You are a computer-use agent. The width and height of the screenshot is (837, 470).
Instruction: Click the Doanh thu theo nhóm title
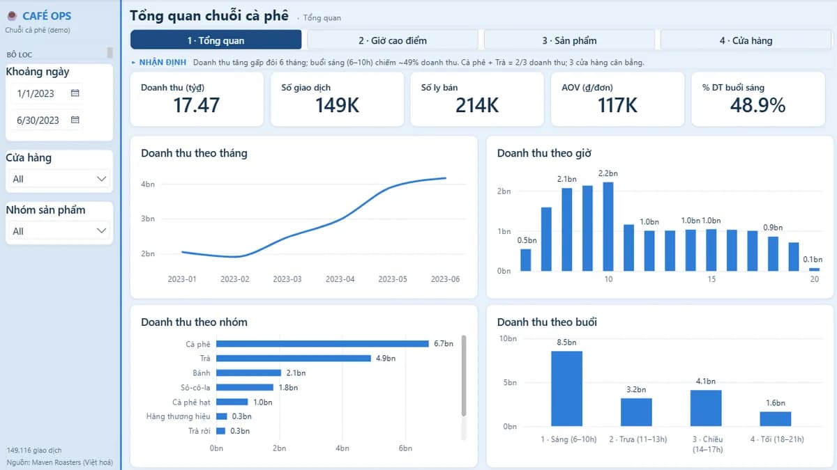tap(194, 322)
